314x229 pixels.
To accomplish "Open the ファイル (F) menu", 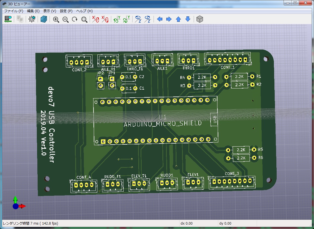I will pos(14,11).
